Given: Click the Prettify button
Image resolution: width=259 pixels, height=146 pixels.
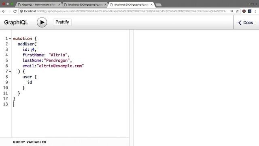Looking at the screenshot, I should point(62,22).
